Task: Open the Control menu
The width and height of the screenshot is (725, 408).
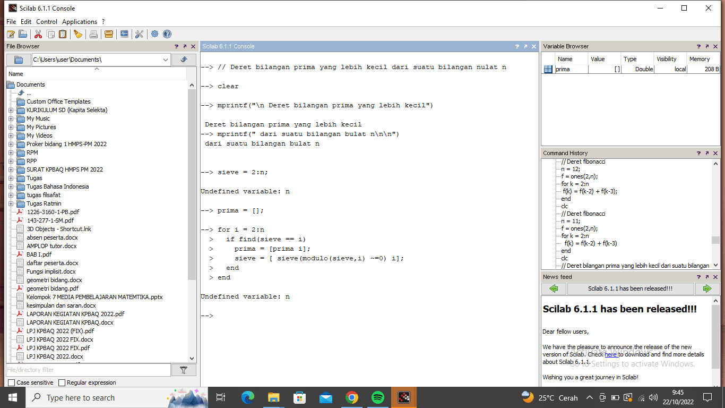Action: pyautogui.click(x=47, y=22)
